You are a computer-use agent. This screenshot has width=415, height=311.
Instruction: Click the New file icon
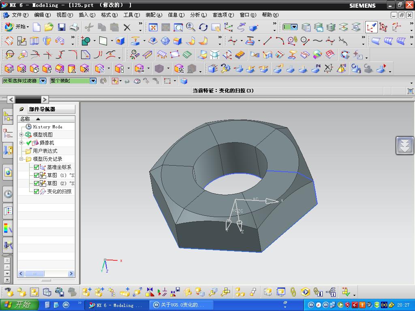pos(36,27)
